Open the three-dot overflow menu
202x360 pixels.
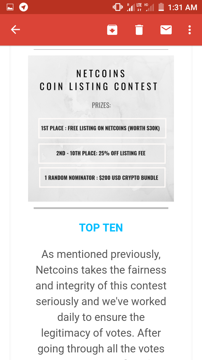click(190, 30)
